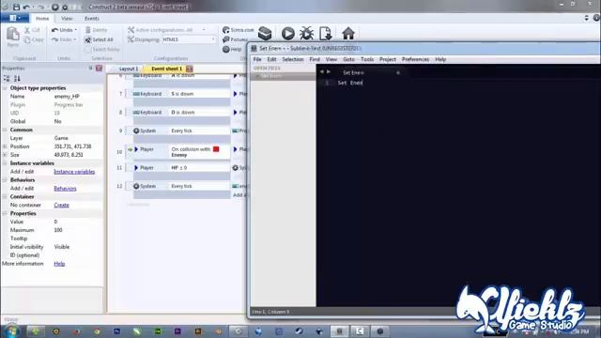The image size is (601, 338).
Task: Collapse the Behaviors section
Action: coord(5,180)
